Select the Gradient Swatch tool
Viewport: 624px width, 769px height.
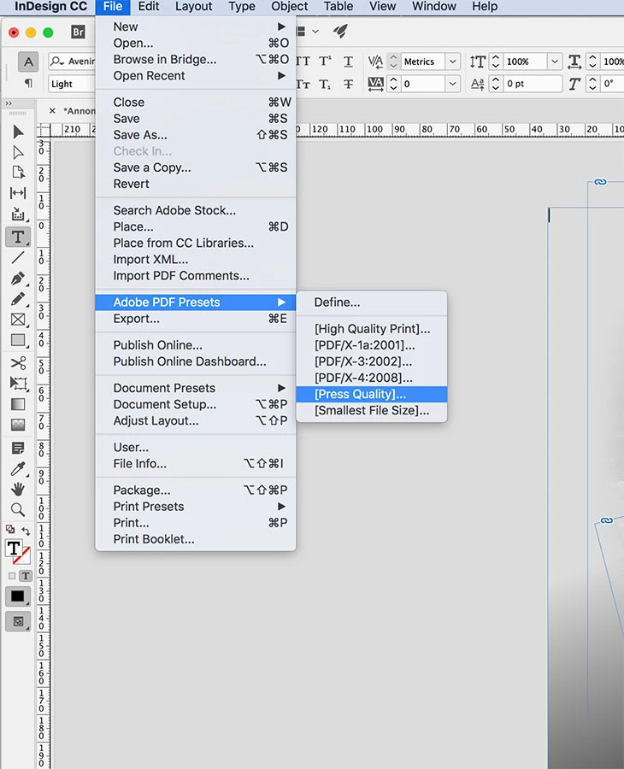pyautogui.click(x=18, y=404)
